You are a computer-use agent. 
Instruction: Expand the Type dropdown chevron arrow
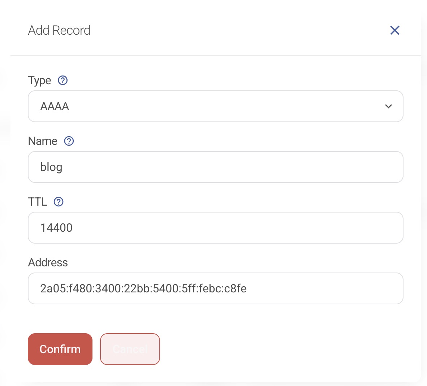[388, 106]
